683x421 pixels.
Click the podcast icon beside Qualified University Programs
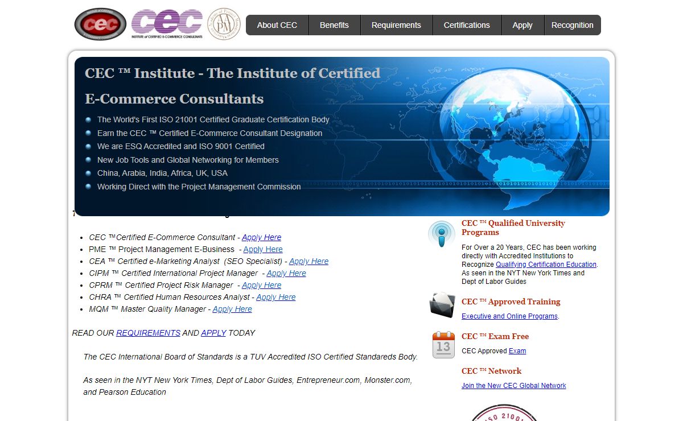point(442,233)
